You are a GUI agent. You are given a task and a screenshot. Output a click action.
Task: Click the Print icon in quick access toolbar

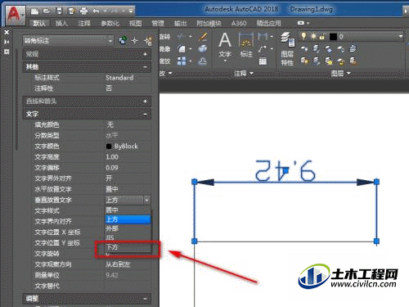click(x=83, y=11)
